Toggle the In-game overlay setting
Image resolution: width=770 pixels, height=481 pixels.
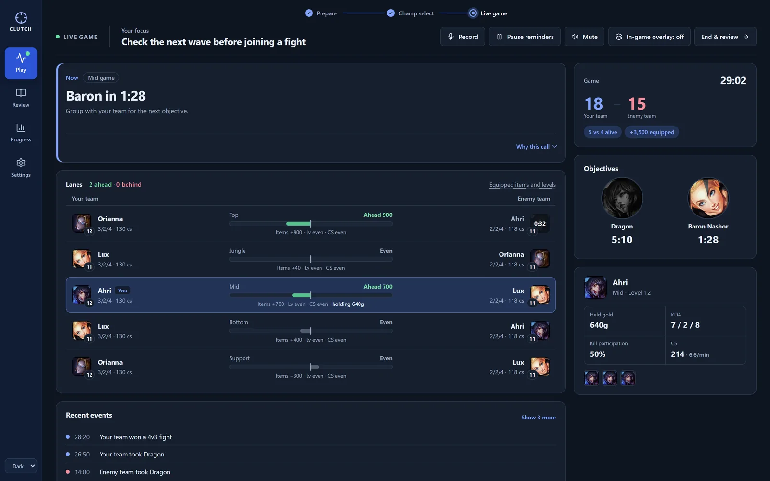click(x=649, y=37)
